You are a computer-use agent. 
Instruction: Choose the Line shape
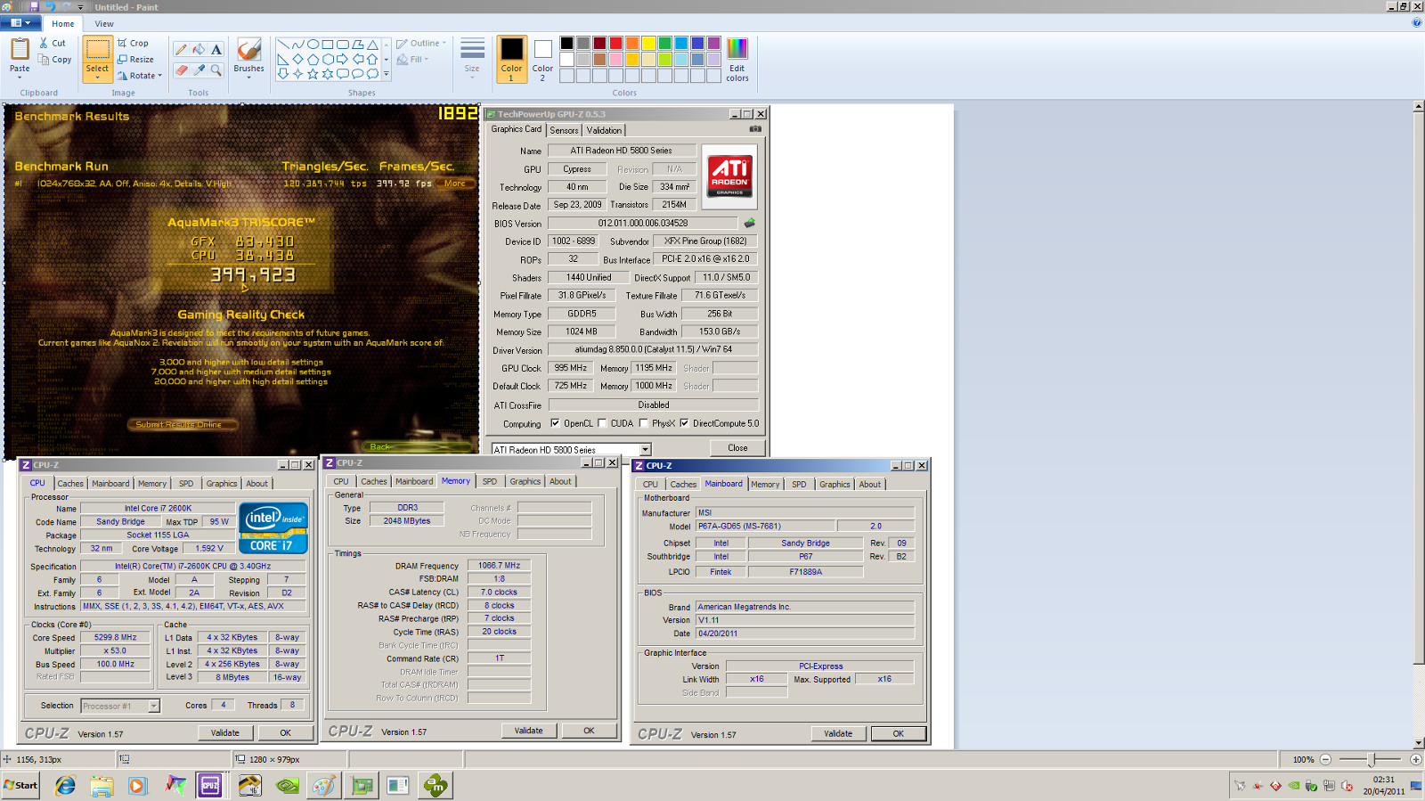click(283, 44)
